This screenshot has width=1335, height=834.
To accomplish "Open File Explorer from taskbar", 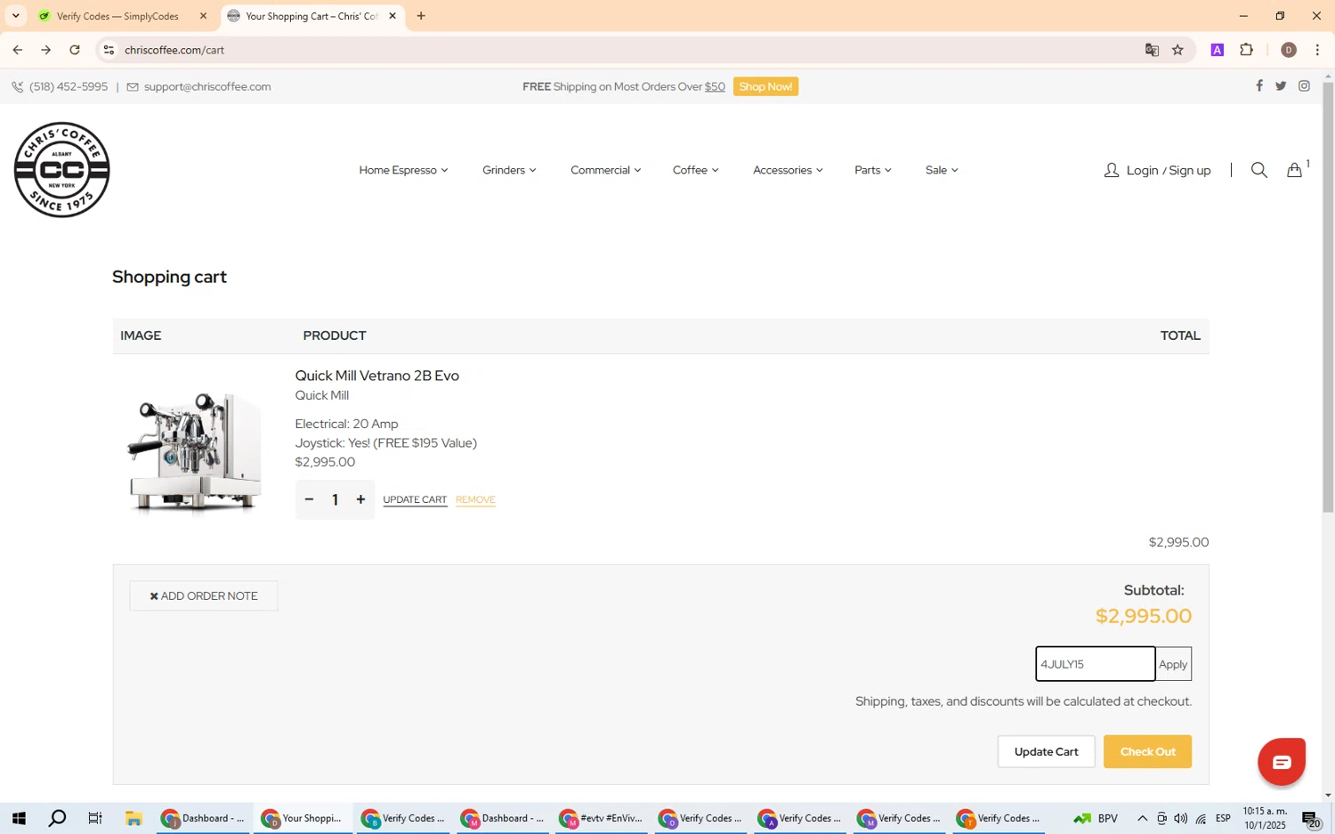I will (x=134, y=818).
